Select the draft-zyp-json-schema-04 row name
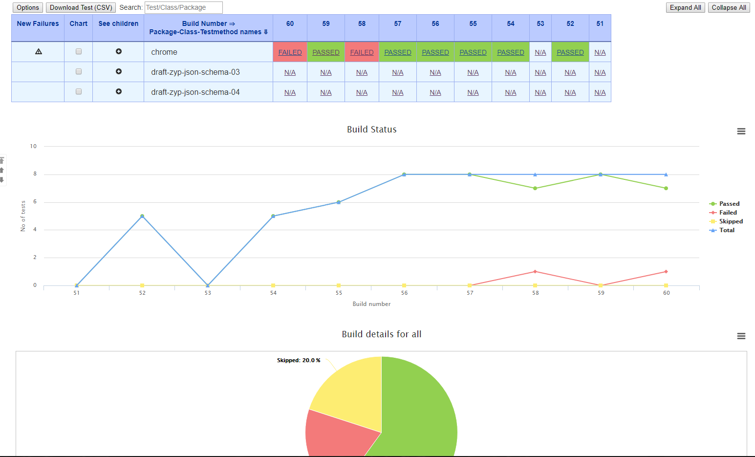Screen dimensions: 755x457 point(195,92)
